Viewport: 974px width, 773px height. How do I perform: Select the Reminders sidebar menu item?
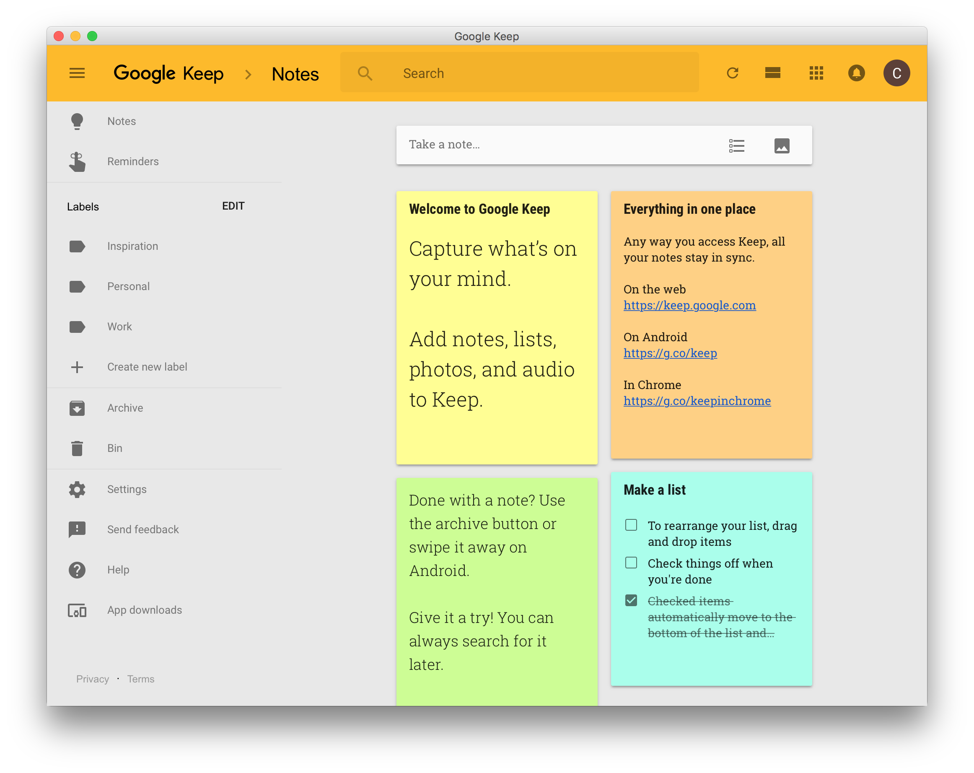click(x=133, y=161)
